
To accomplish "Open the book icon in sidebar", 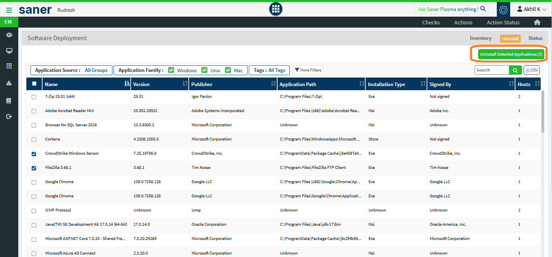I will (9, 100).
